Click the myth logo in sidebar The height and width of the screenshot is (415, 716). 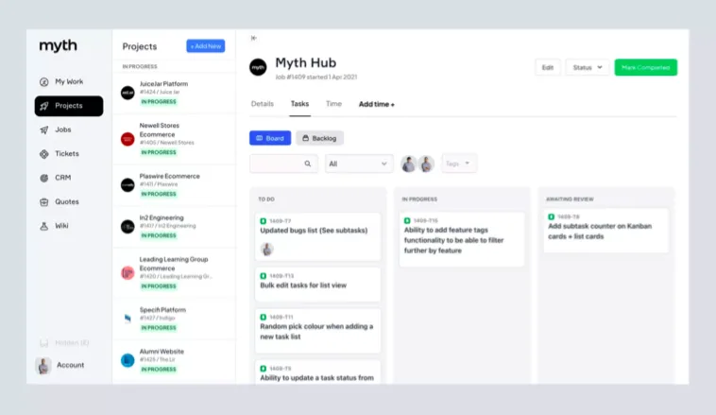click(x=58, y=45)
